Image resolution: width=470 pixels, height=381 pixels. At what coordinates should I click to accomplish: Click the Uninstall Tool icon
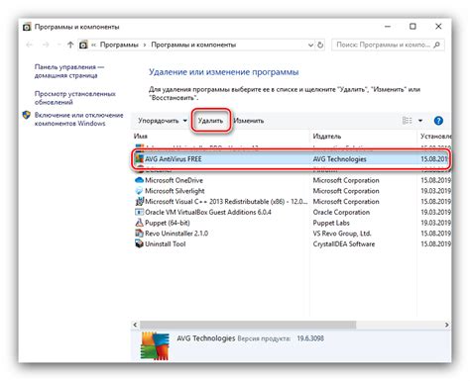point(139,243)
